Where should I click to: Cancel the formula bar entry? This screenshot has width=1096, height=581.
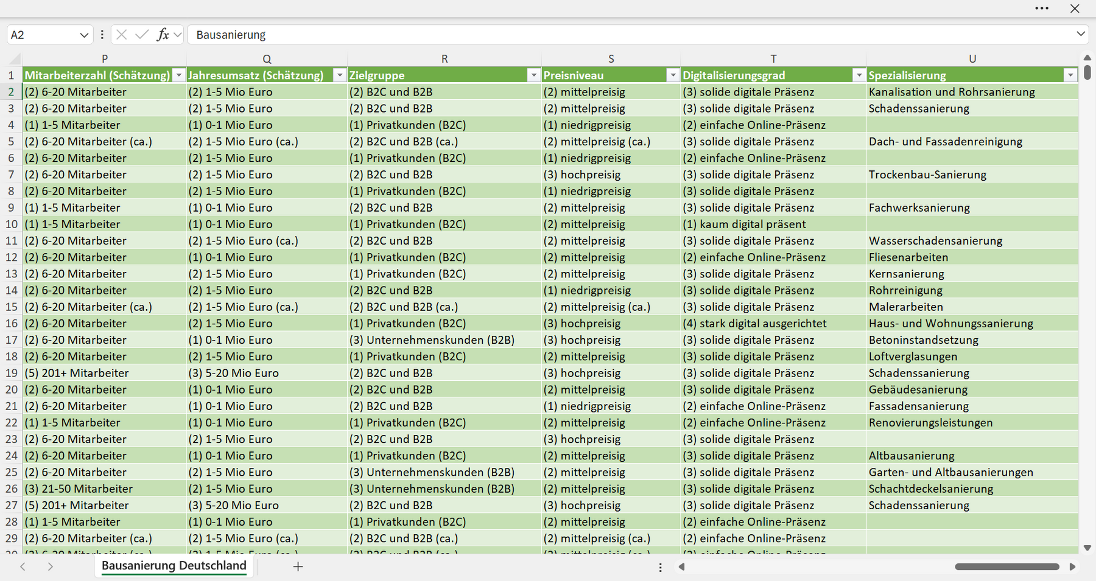point(121,35)
